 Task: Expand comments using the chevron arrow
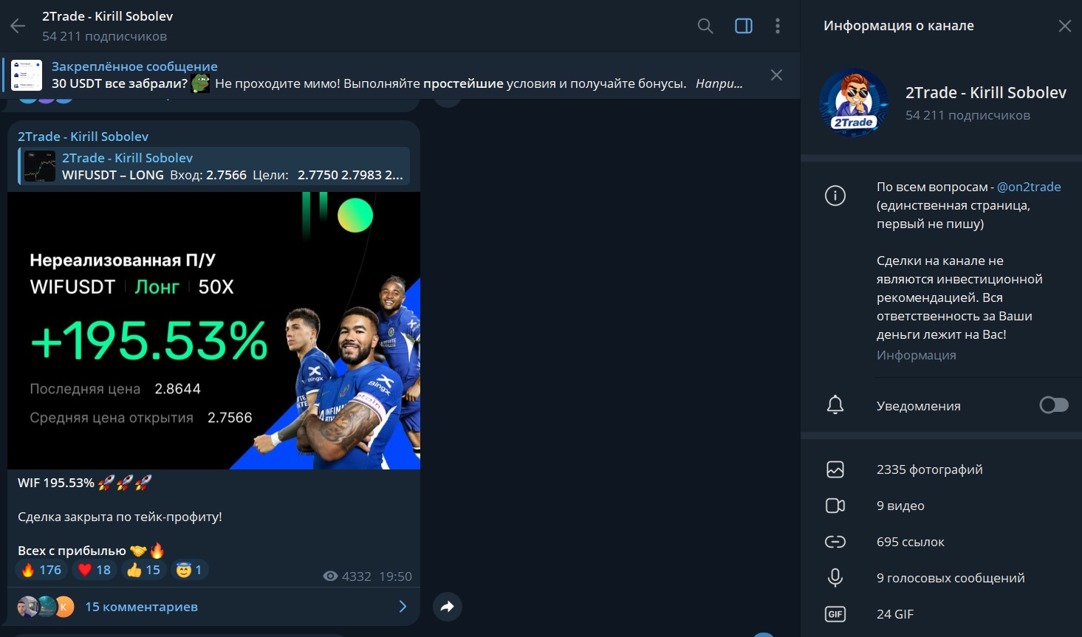[403, 607]
